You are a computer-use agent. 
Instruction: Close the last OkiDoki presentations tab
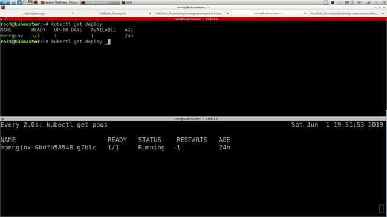(x=383, y=13)
